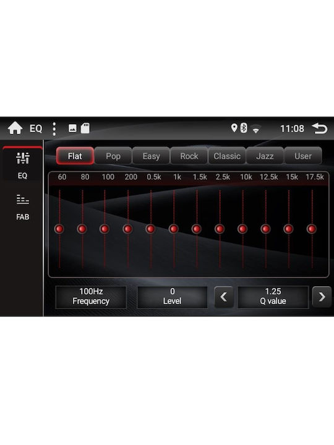
Task: Choose the User custom preset
Action: tap(303, 156)
